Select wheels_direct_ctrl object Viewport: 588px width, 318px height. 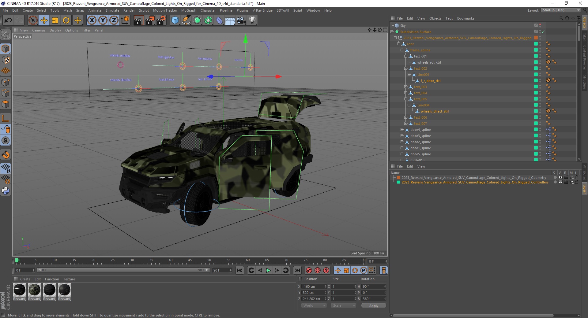point(434,111)
